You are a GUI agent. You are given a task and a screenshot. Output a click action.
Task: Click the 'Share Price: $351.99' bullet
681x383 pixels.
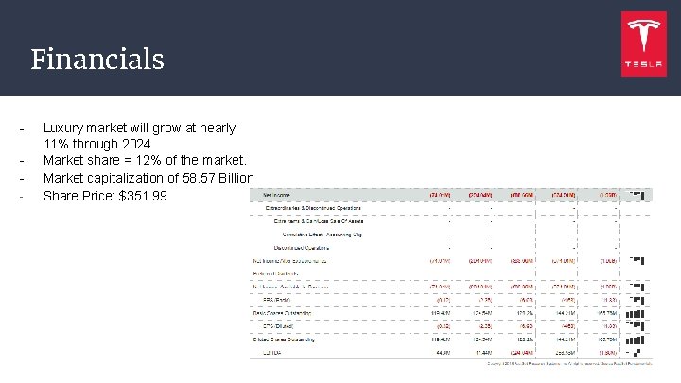(x=105, y=196)
